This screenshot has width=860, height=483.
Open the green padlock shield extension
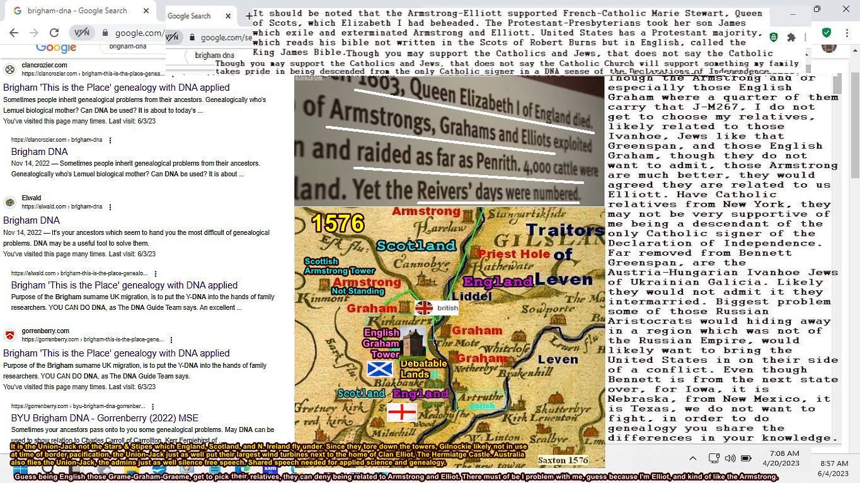(x=773, y=37)
